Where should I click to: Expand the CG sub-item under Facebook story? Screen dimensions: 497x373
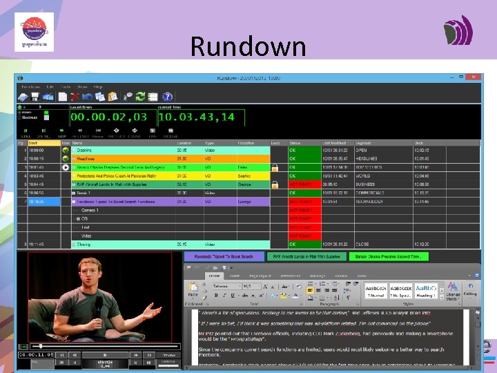pos(78,219)
